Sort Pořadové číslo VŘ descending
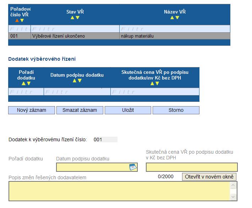The image size is (252, 208). (22, 21)
